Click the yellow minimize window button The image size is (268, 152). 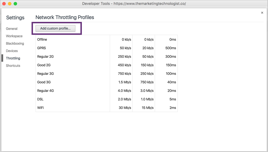click(x=10, y=4)
